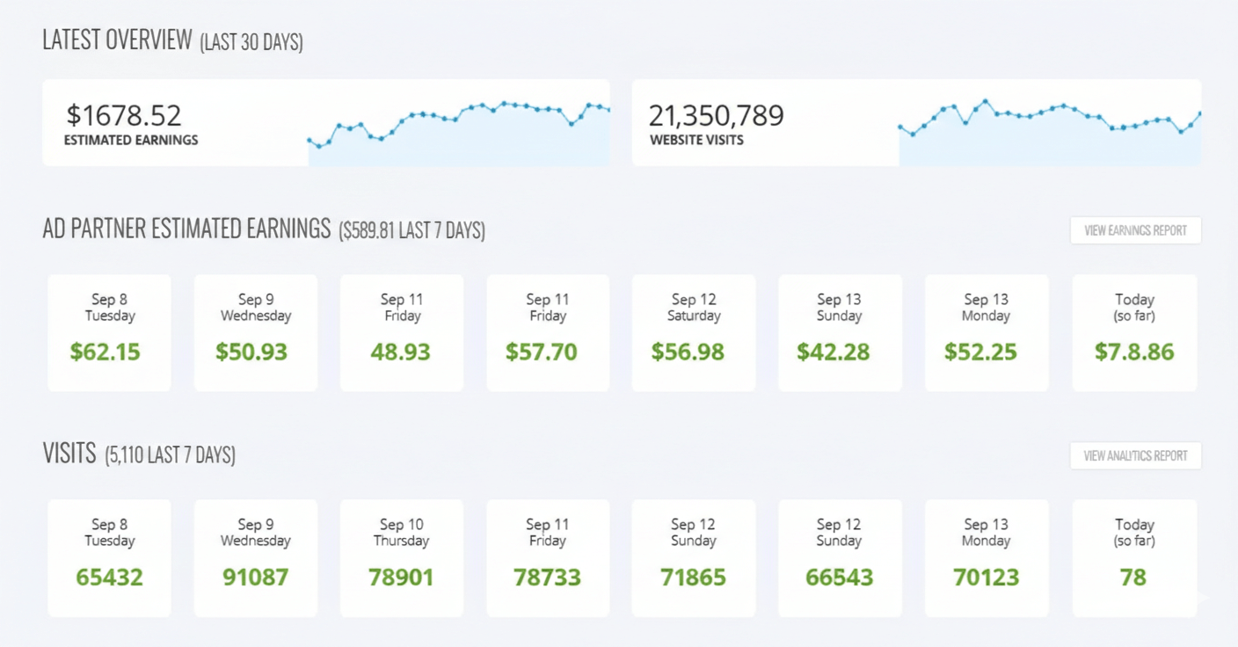Screen dimensions: 1238x647
Task: Open the Sep 11 Friday visits tile
Action: point(547,557)
